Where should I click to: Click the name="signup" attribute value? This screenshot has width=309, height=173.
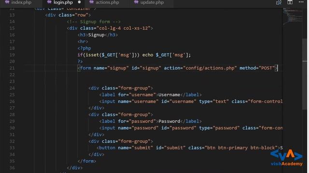pos(118,68)
